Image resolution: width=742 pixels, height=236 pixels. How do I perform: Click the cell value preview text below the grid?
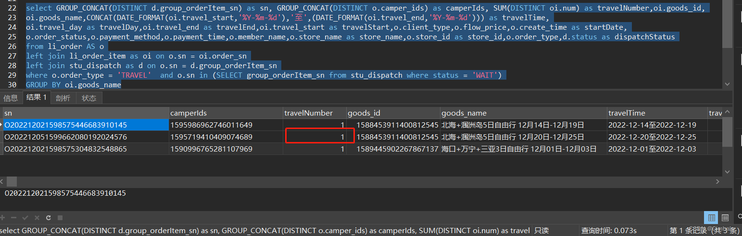pos(65,193)
